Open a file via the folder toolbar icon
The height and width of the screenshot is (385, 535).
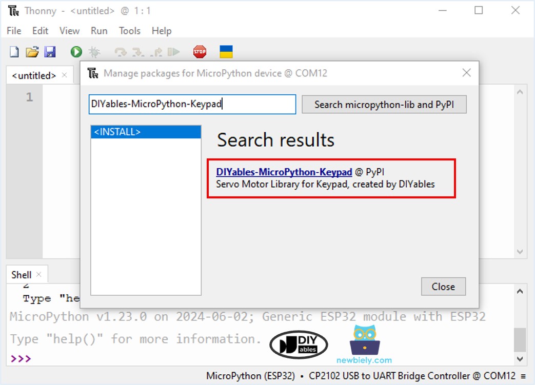coord(32,51)
